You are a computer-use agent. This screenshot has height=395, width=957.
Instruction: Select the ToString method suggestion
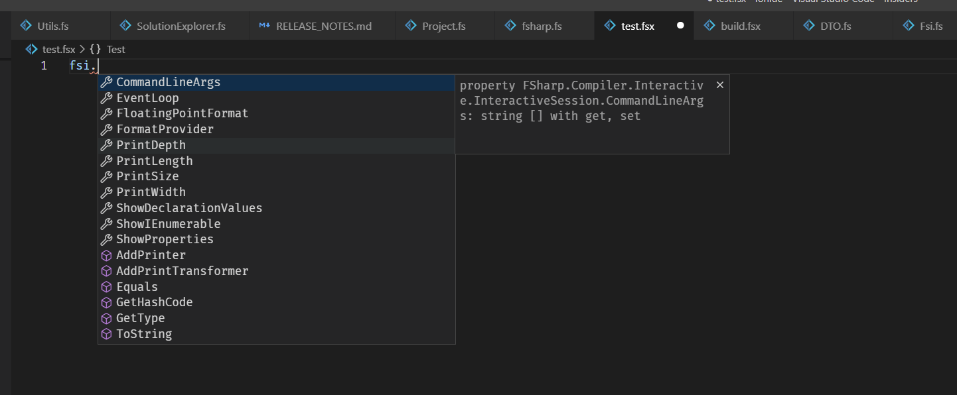click(x=277, y=334)
